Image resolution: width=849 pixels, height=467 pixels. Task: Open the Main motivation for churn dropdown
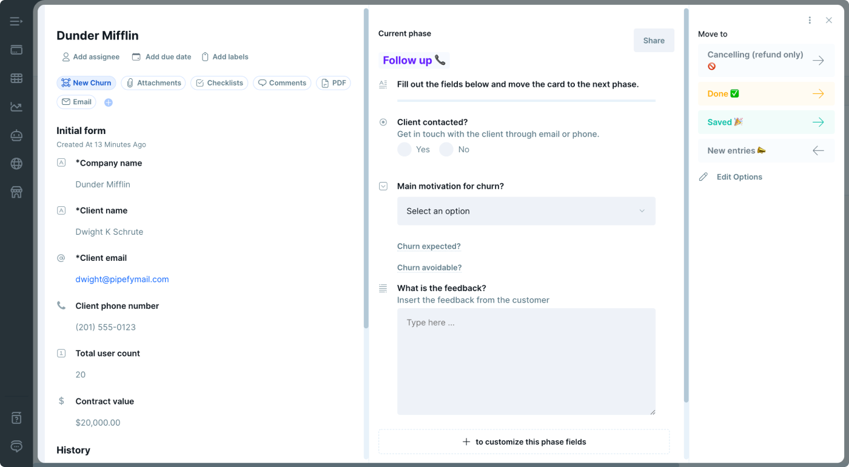pyautogui.click(x=526, y=210)
